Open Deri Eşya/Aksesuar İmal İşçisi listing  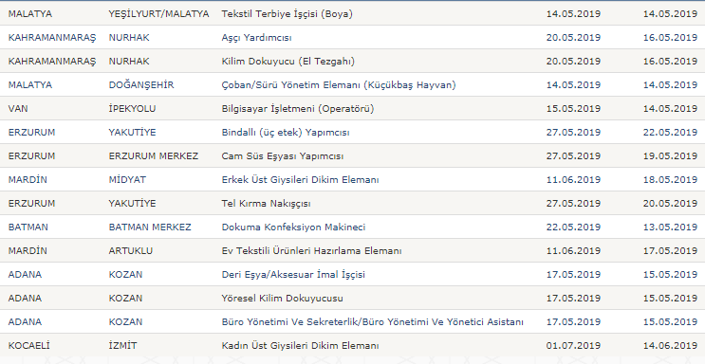pyautogui.click(x=293, y=275)
